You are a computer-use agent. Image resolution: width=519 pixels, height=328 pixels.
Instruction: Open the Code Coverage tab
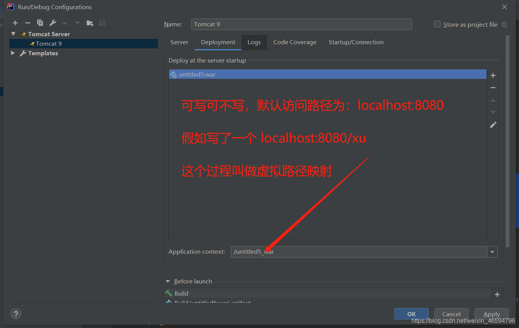click(295, 42)
